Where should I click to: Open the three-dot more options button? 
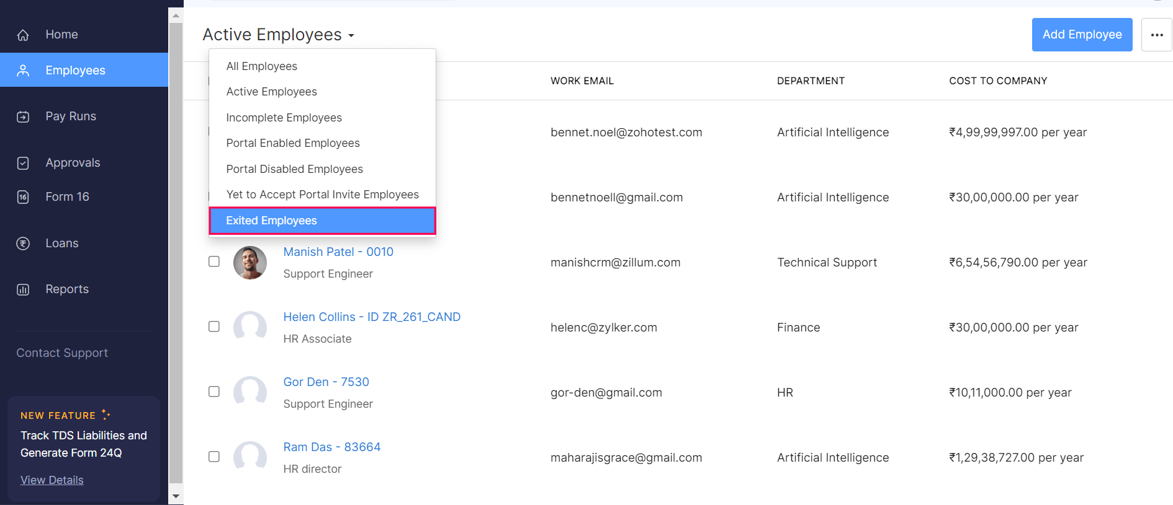click(1157, 35)
